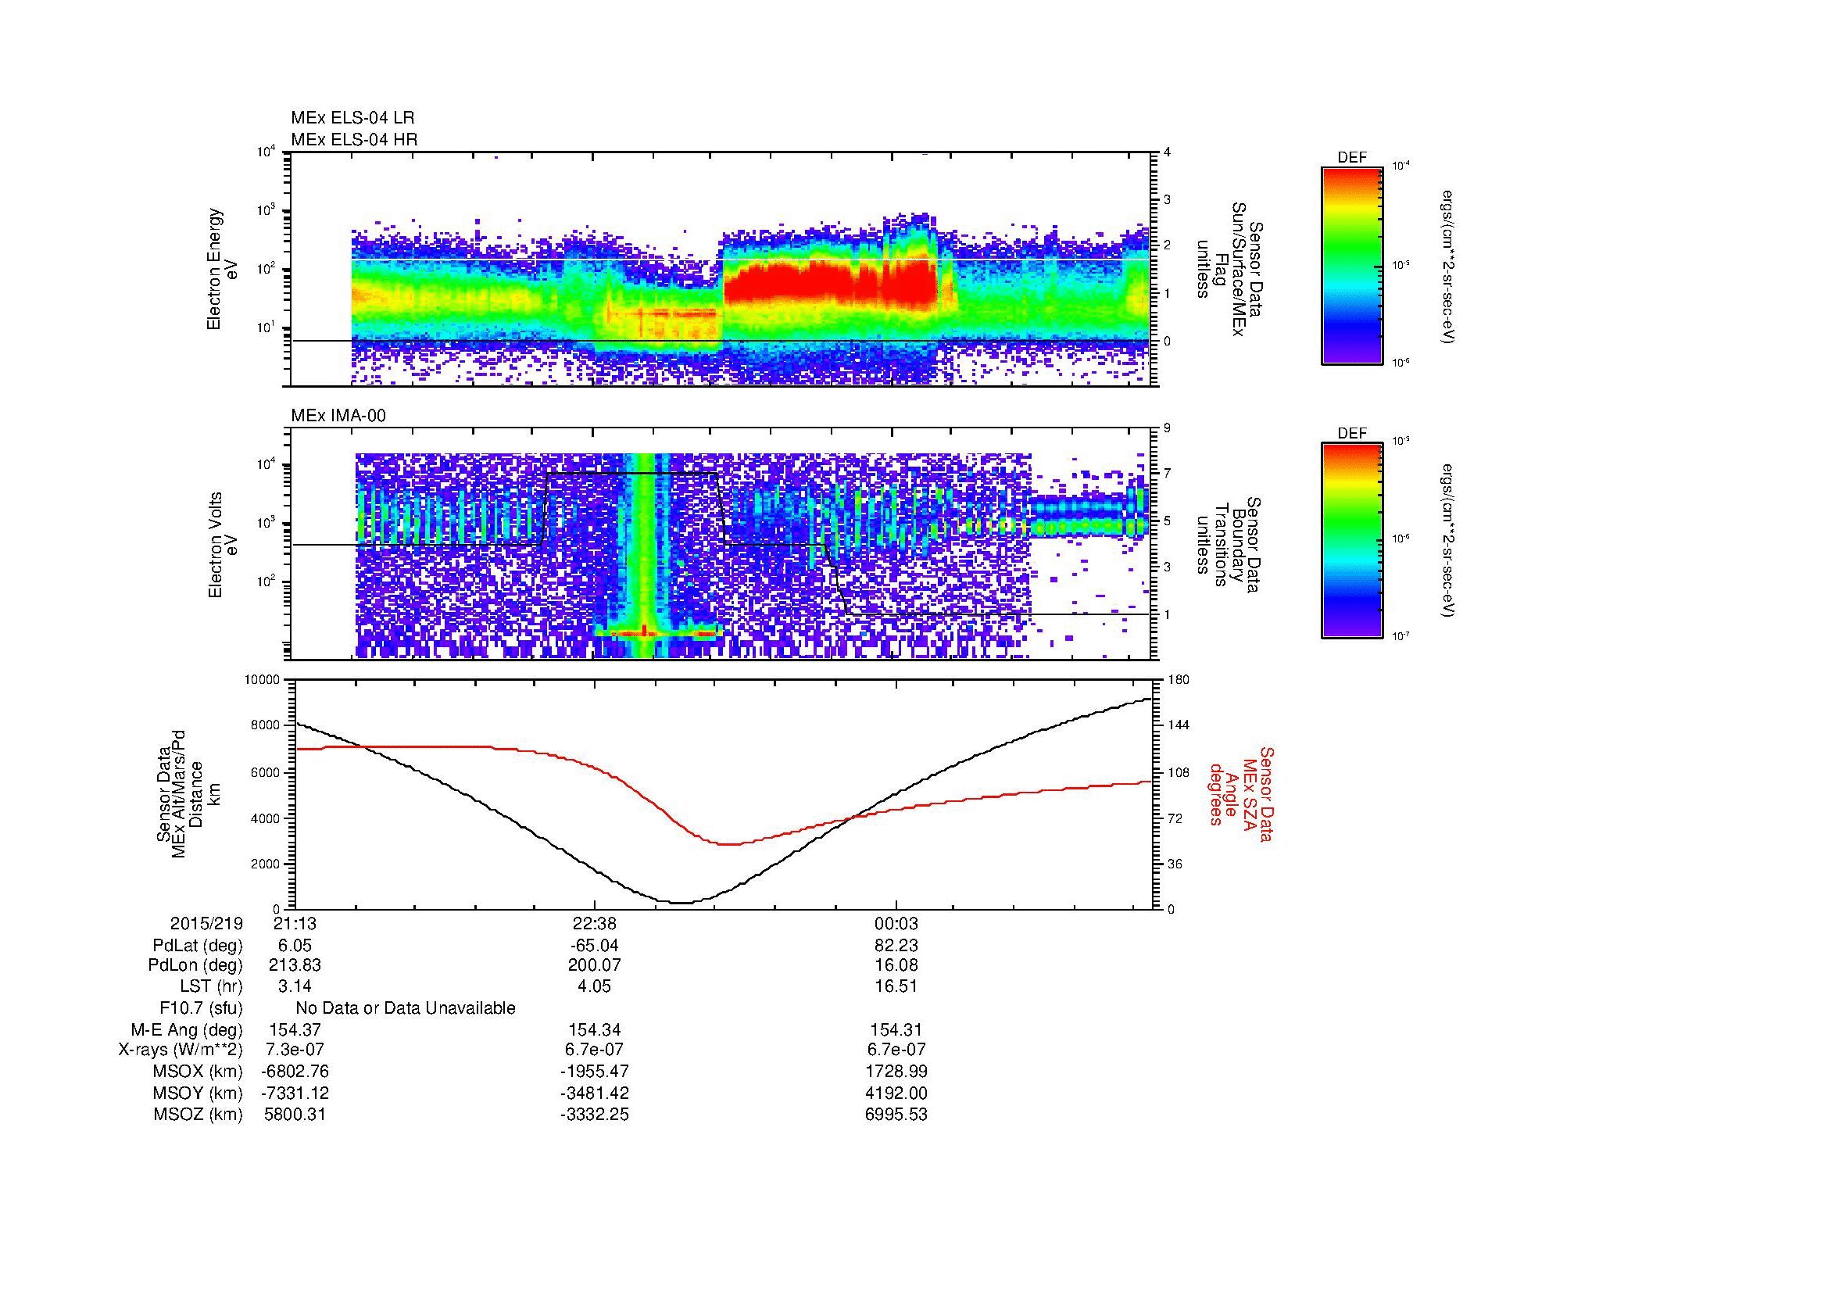Click the 'MEx ELS-04 HR' title
The width and height of the screenshot is (1828, 1292).
pyautogui.click(x=354, y=140)
